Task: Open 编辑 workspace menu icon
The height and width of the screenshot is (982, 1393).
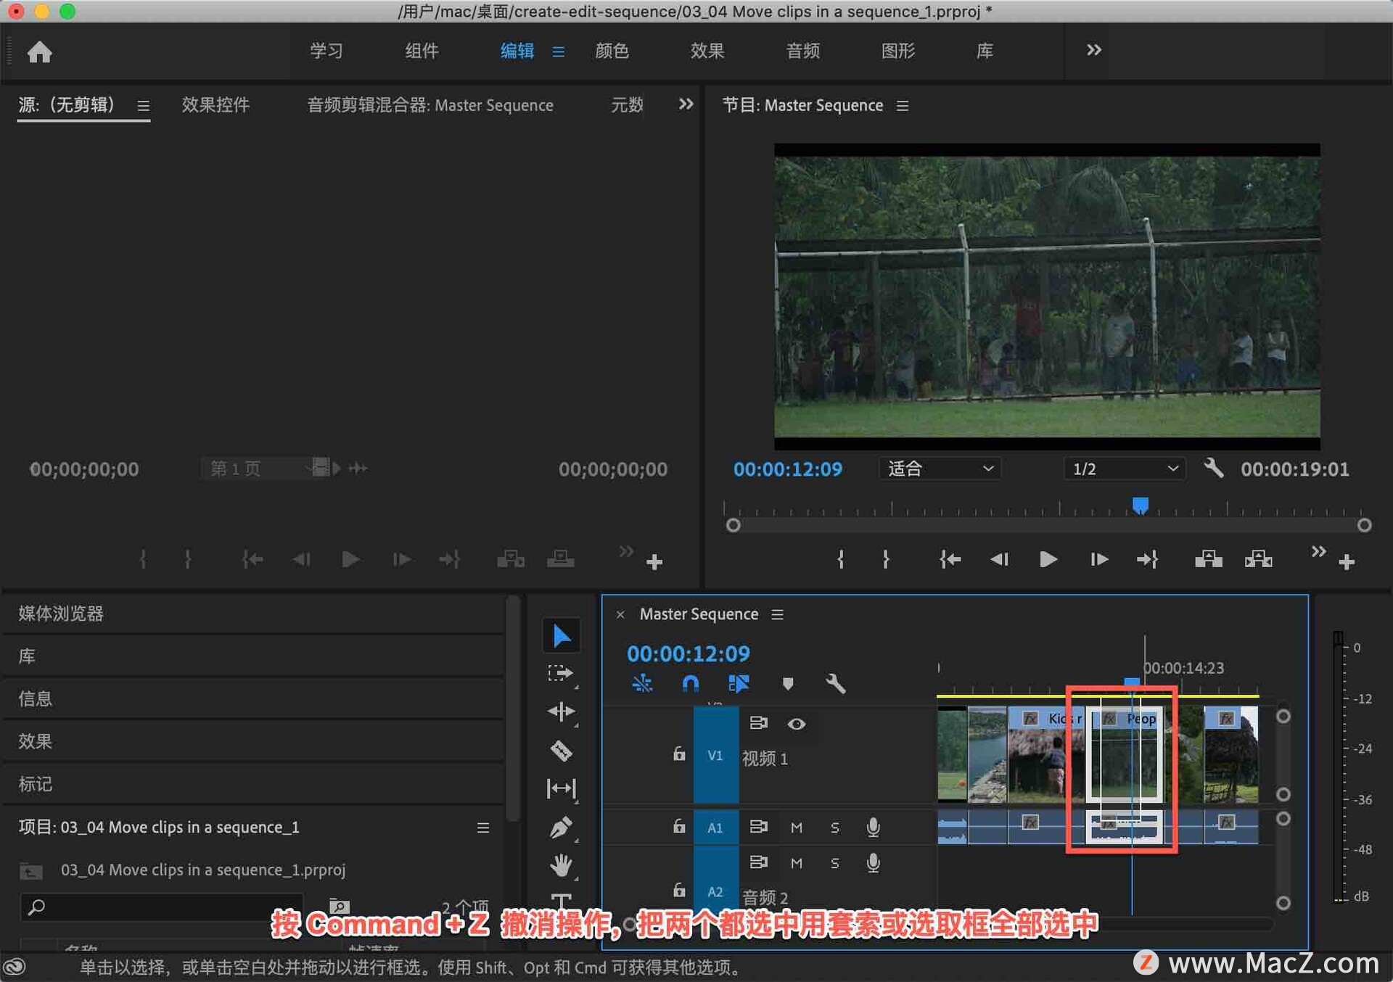Action: [x=558, y=51]
